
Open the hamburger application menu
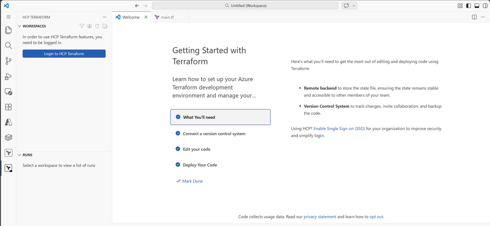[x=8, y=17]
